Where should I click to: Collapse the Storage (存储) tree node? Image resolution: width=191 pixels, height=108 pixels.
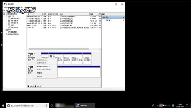click(4, 30)
